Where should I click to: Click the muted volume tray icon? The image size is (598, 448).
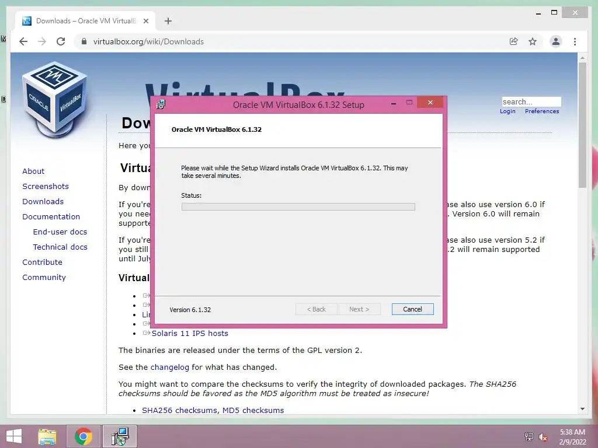click(x=543, y=437)
